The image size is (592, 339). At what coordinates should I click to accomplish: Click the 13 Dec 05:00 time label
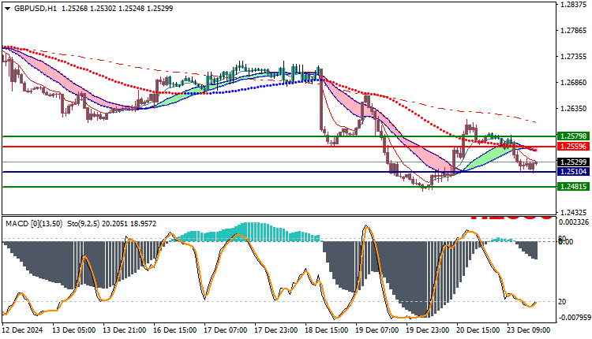pos(74,330)
